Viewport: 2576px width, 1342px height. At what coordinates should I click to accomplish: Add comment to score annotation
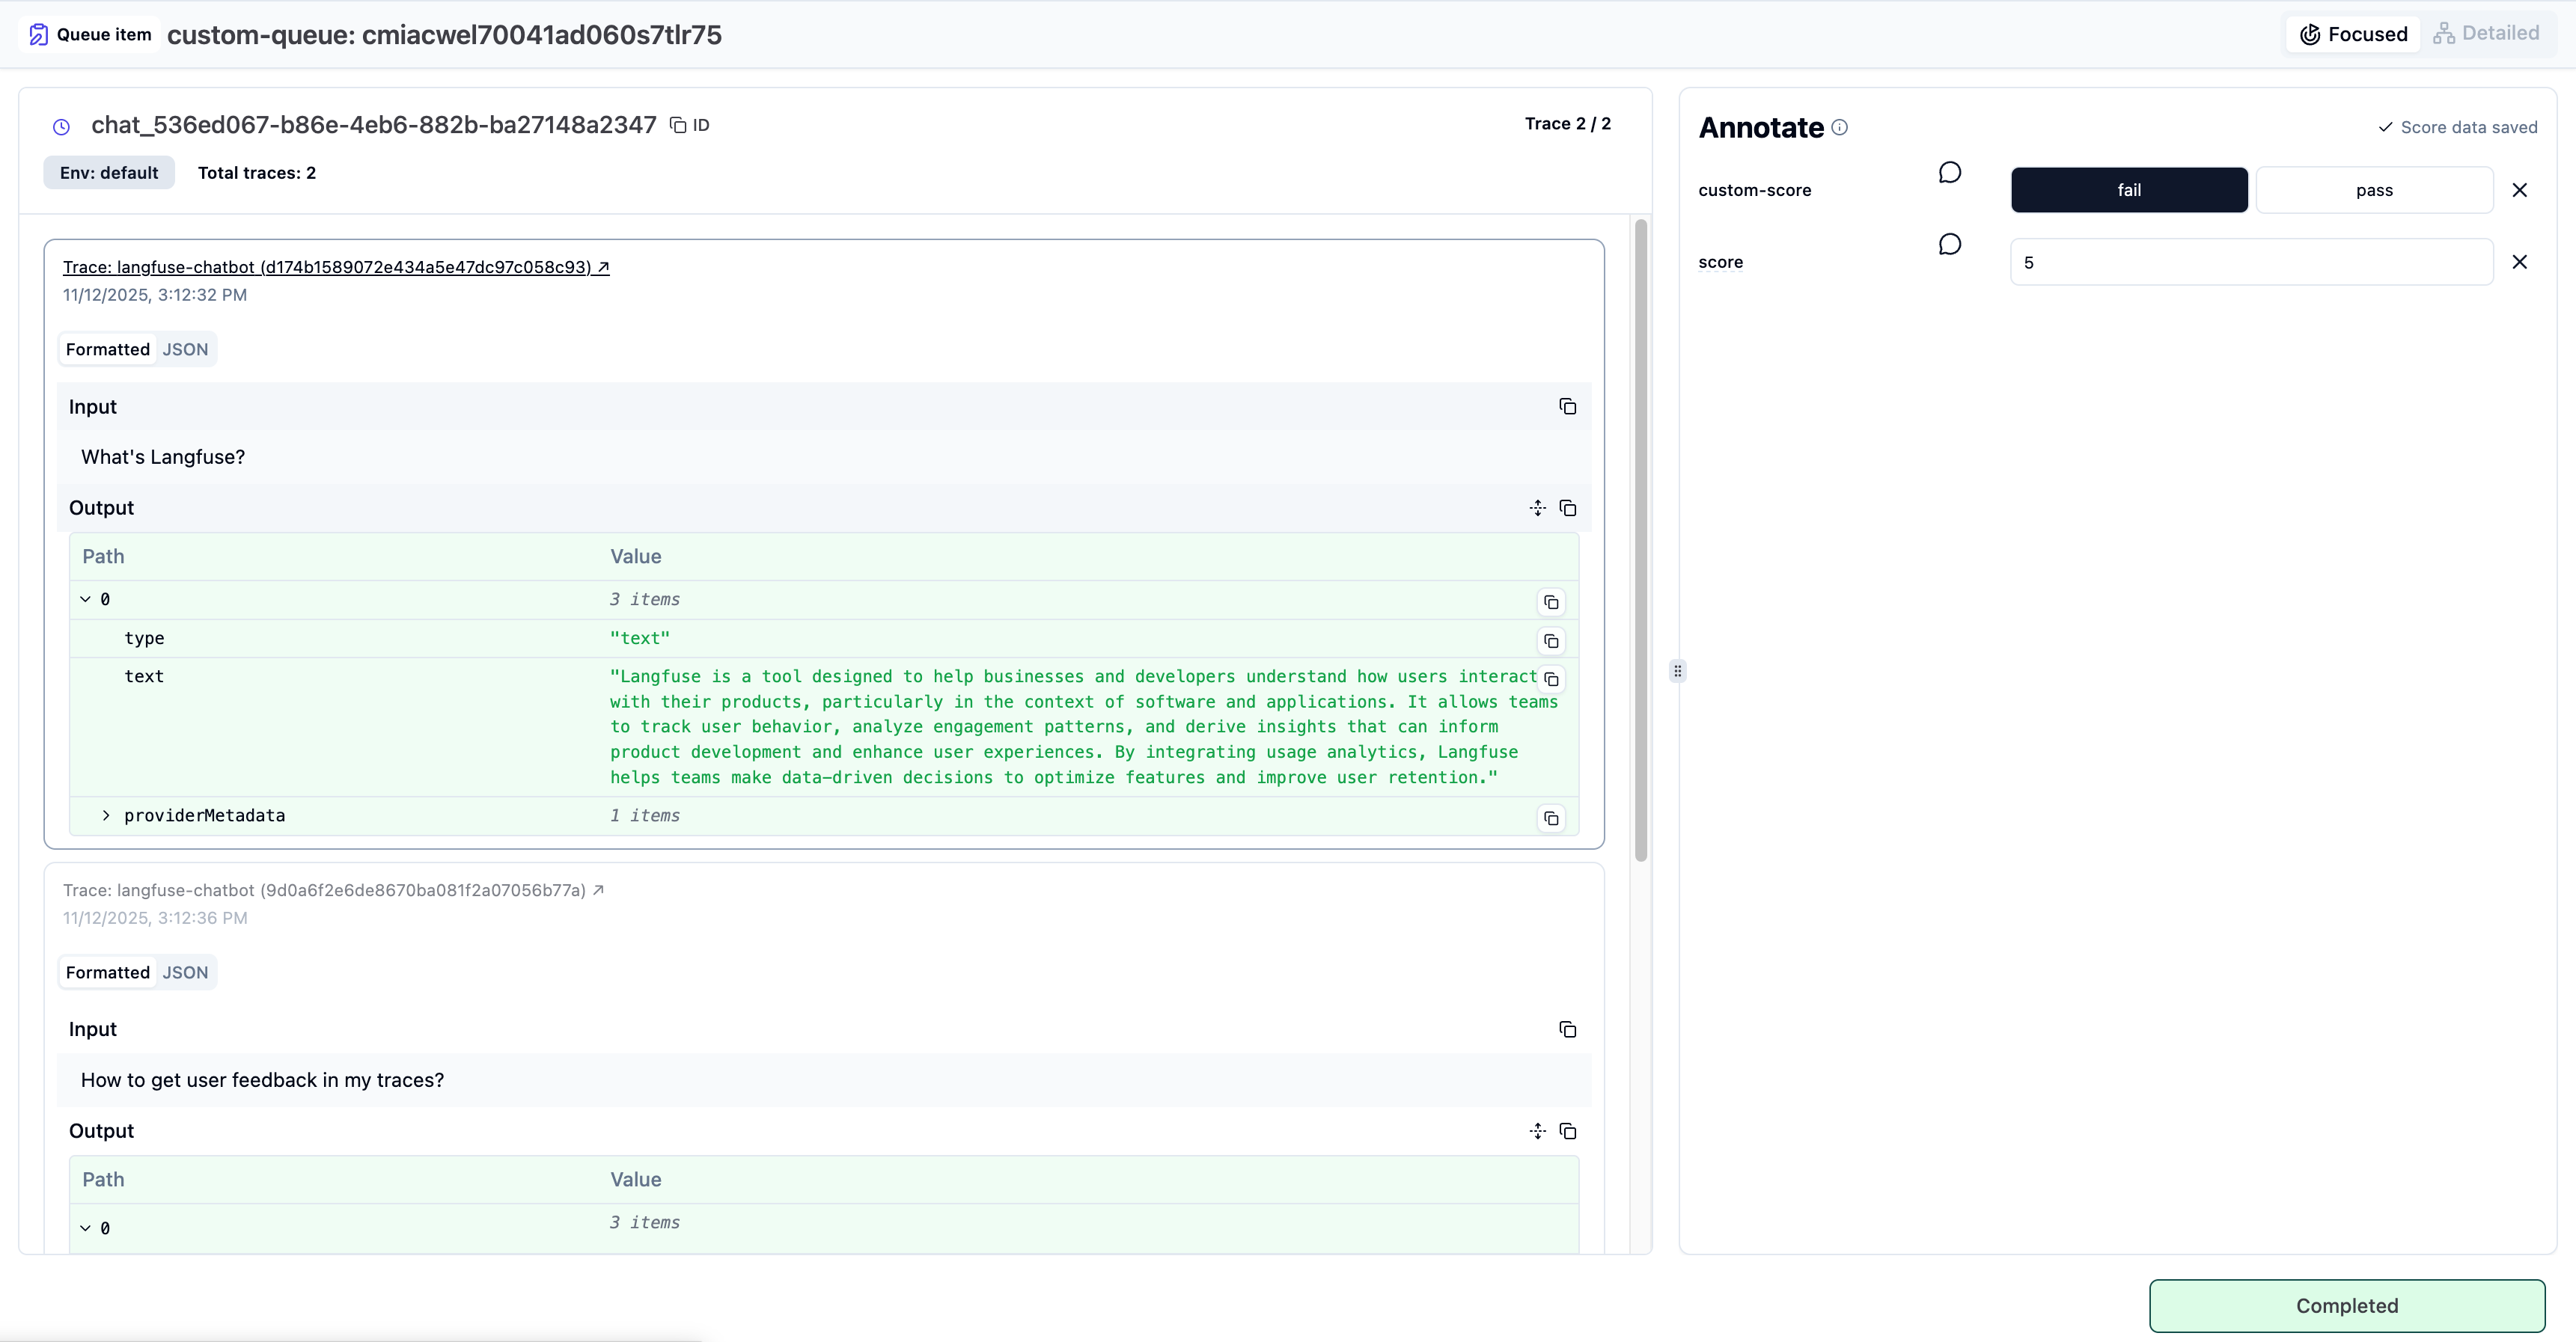click(x=1949, y=245)
